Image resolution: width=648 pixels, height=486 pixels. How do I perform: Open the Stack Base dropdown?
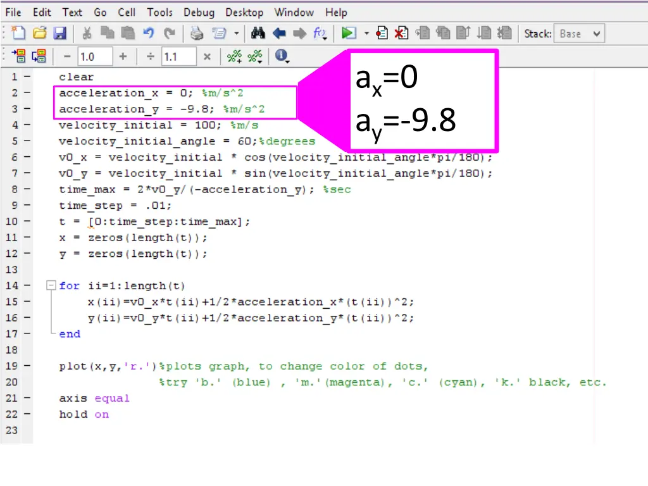[x=579, y=34]
